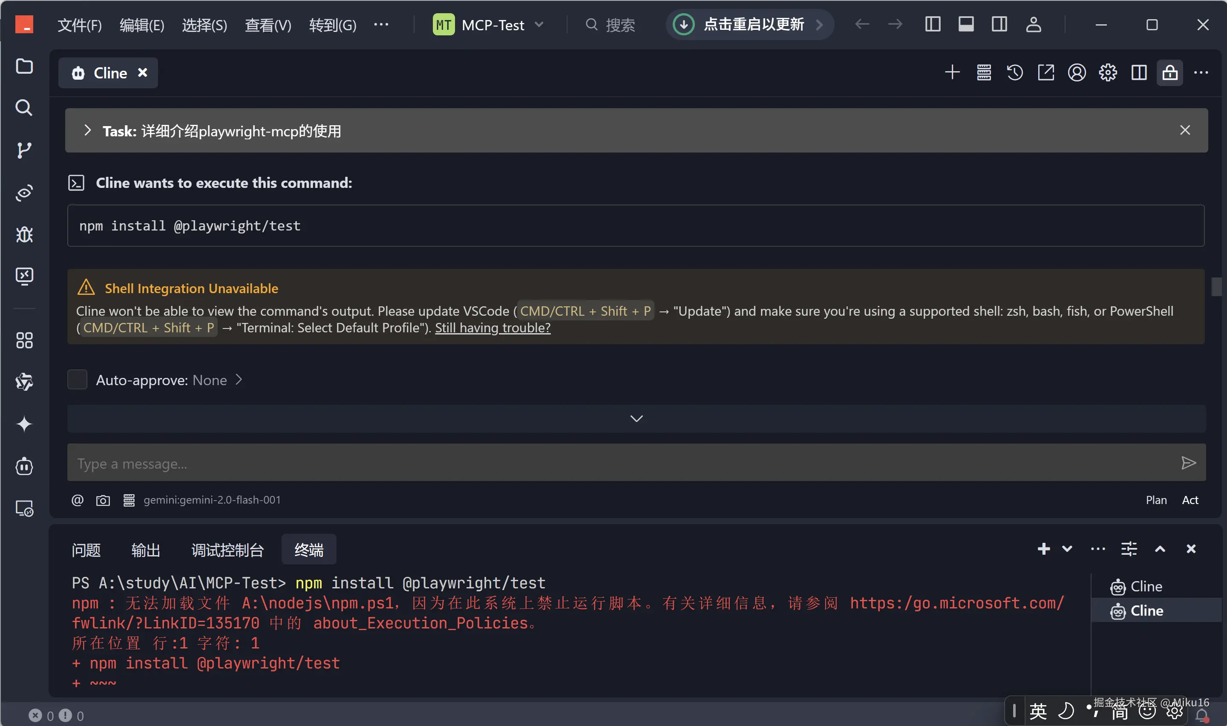Expand the Auto-approve None options arrow
The image size is (1227, 726).
239,380
